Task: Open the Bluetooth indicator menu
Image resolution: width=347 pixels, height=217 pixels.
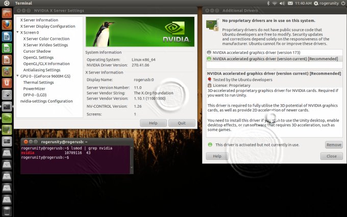Action: pyautogui.click(x=268, y=3)
